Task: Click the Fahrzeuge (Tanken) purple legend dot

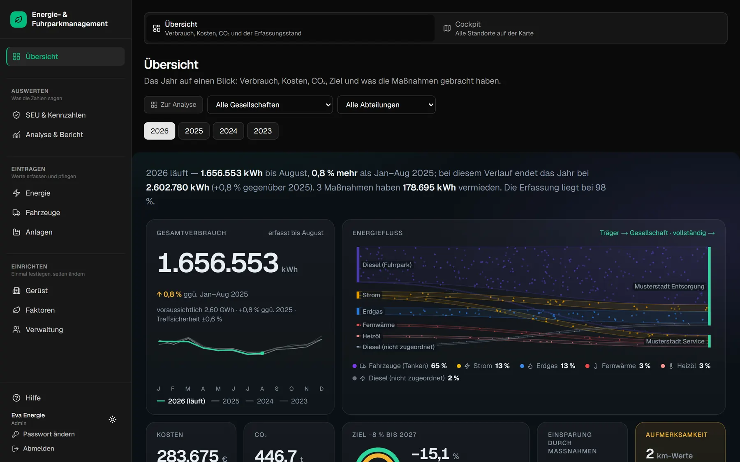Action: pos(354,366)
